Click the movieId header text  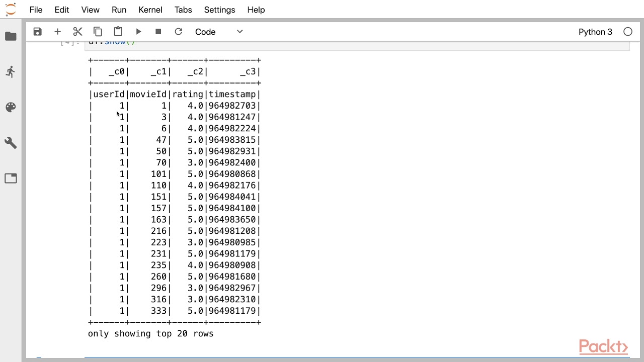point(148,95)
